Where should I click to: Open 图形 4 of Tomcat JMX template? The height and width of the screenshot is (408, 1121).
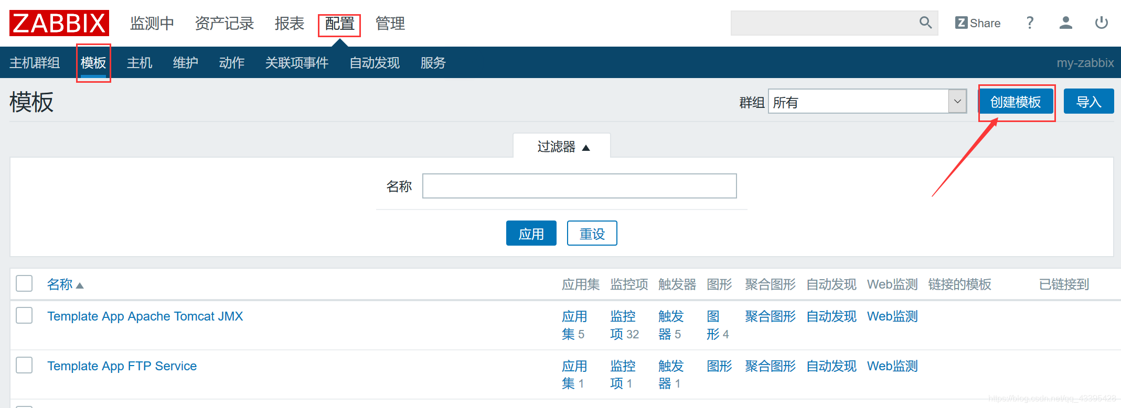tap(718, 325)
